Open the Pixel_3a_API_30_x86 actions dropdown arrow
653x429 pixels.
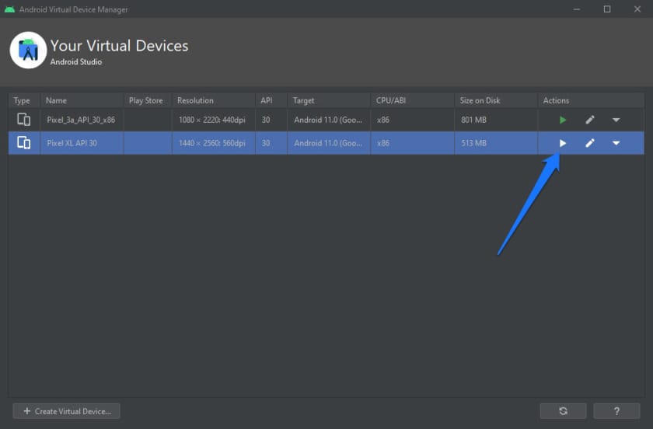[x=616, y=120]
